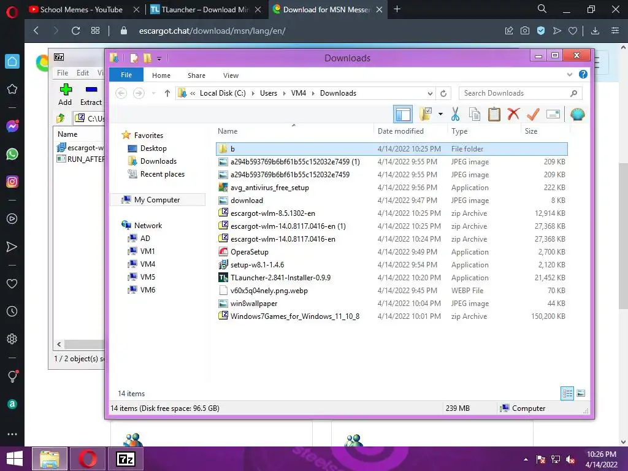628x471 pixels.
Task: Click the Windows Start button
Action: click(x=15, y=459)
